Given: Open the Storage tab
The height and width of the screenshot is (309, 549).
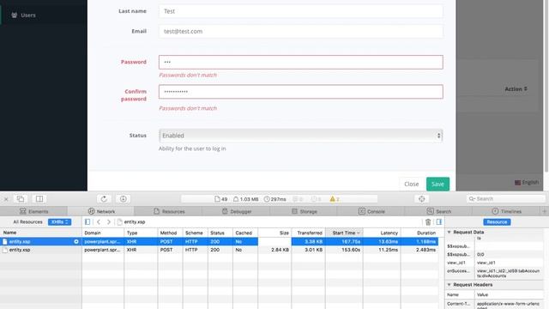Looking at the screenshot, I should (x=304, y=211).
